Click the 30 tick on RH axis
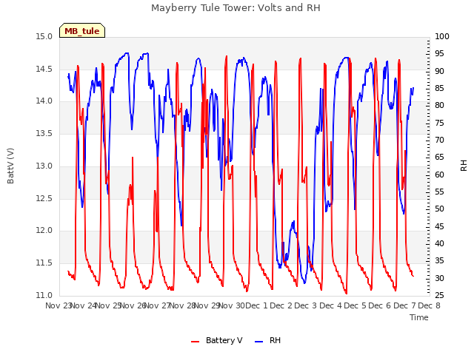The height and width of the screenshot is (355, 474). [439, 278]
